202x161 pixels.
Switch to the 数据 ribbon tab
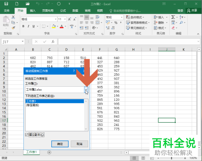(x=75, y=10)
